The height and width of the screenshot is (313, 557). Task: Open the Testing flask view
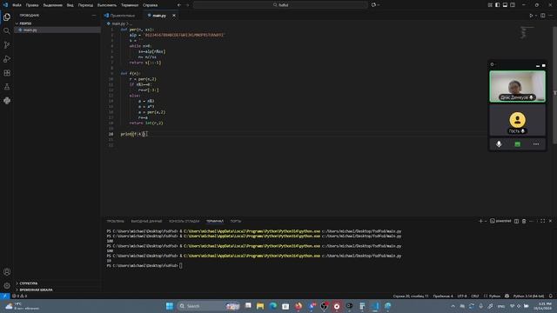(x=7, y=87)
